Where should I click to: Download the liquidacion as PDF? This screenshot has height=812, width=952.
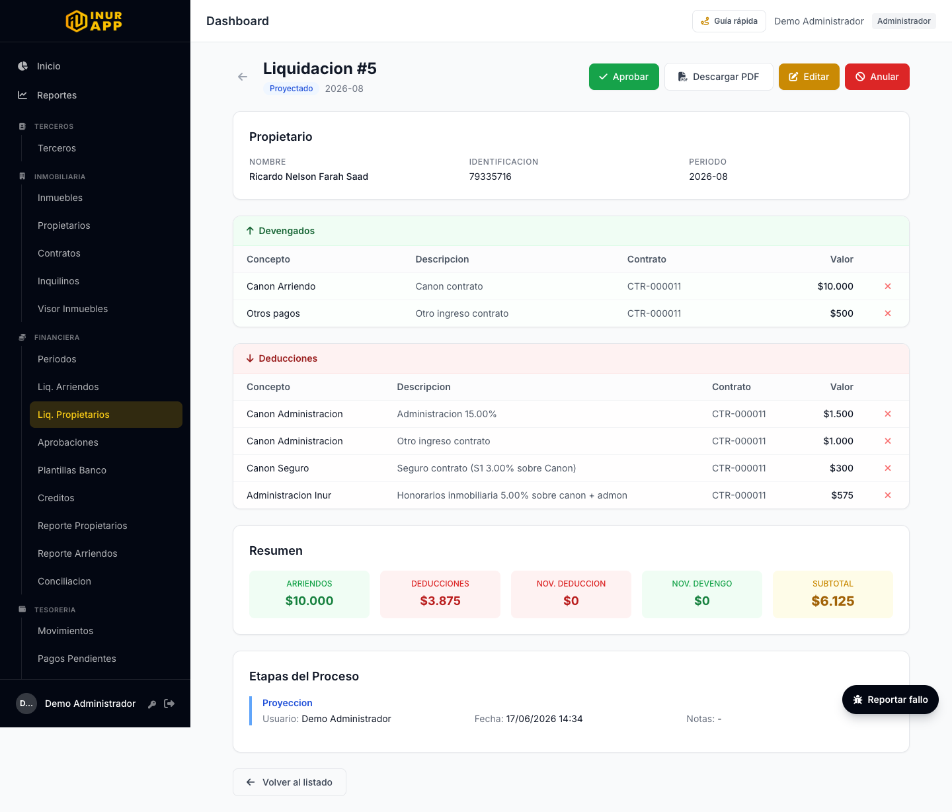tap(719, 77)
